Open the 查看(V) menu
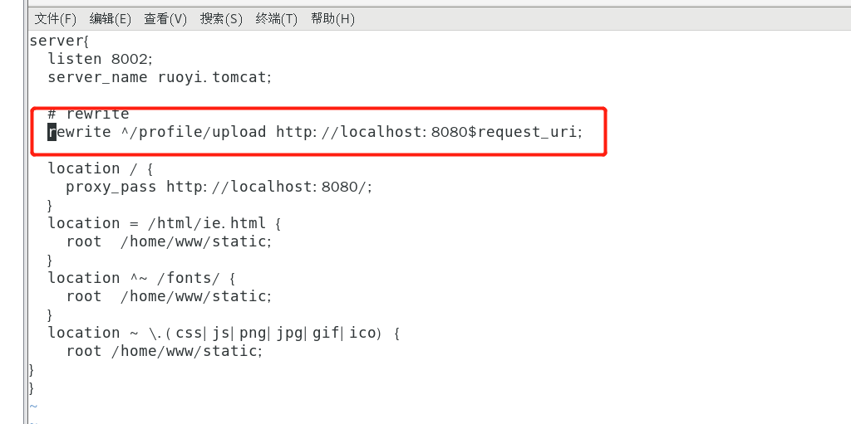This screenshot has height=424, width=851. 165,19
